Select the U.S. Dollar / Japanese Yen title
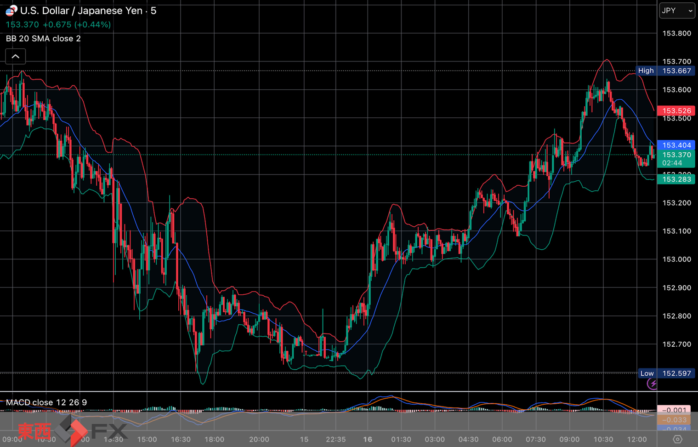Screen dimensions: 698x447 (x=81, y=11)
